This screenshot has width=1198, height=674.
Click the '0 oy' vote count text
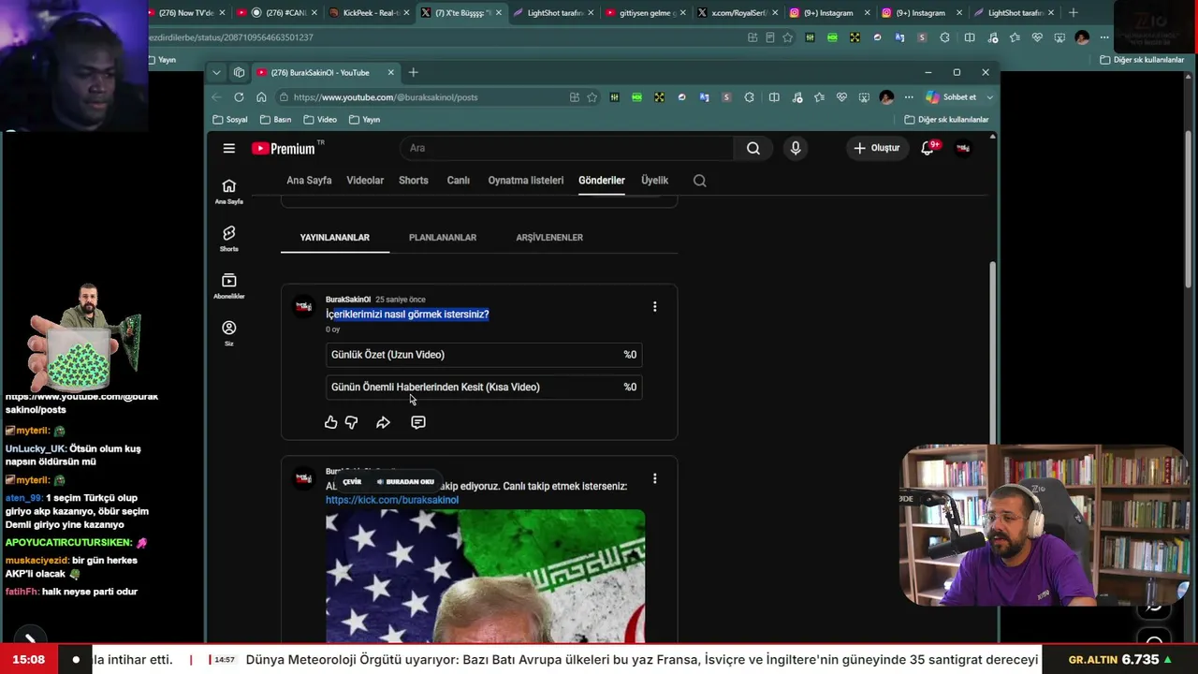pyautogui.click(x=332, y=330)
